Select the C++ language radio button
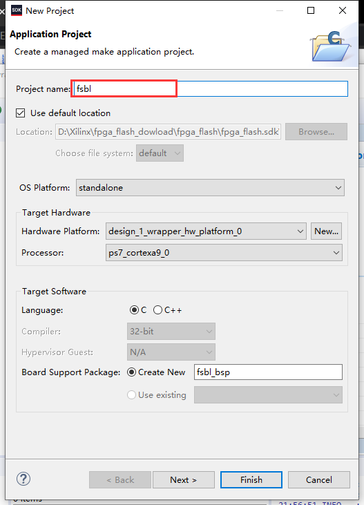 (x=157, y=309)
